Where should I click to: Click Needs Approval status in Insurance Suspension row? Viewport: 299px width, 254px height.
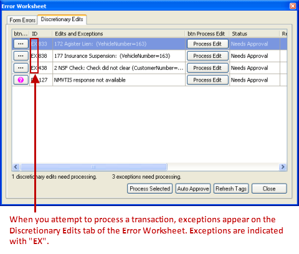pos(249,56)
